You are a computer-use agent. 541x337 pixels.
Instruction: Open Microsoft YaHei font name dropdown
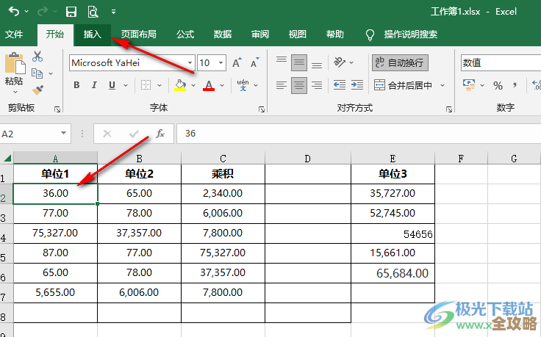click(190, 62)
